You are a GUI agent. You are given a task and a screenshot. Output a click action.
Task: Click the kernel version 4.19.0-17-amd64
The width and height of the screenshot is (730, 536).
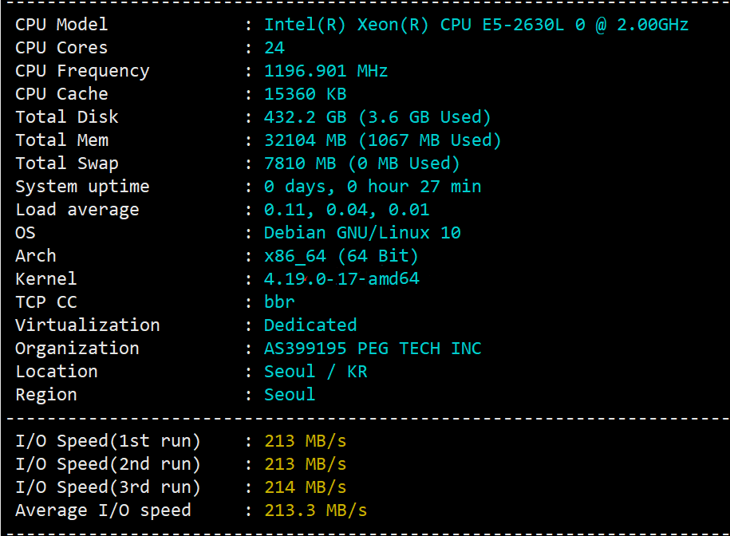point(341,278)
